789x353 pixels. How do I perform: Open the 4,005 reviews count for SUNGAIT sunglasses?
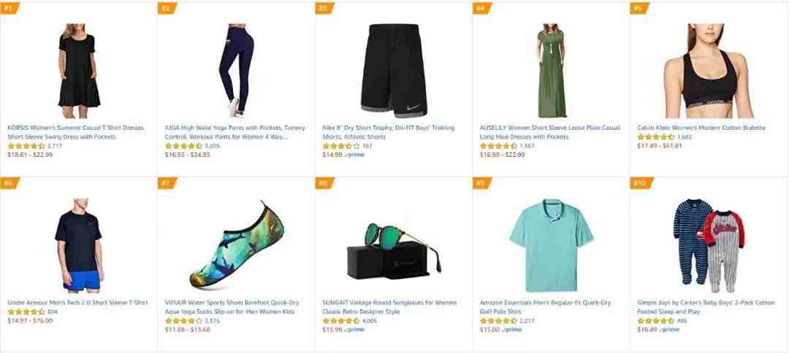point(370,321)
